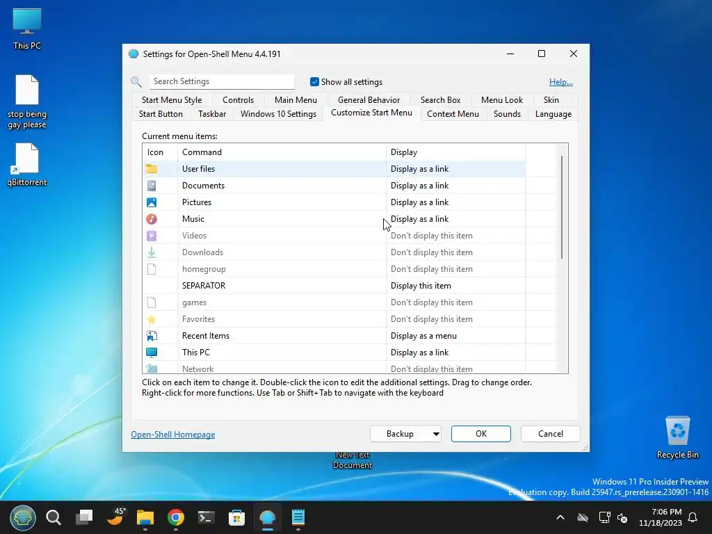Switch to Context Menu tab

pyautogui.click(x=453, y=114)
